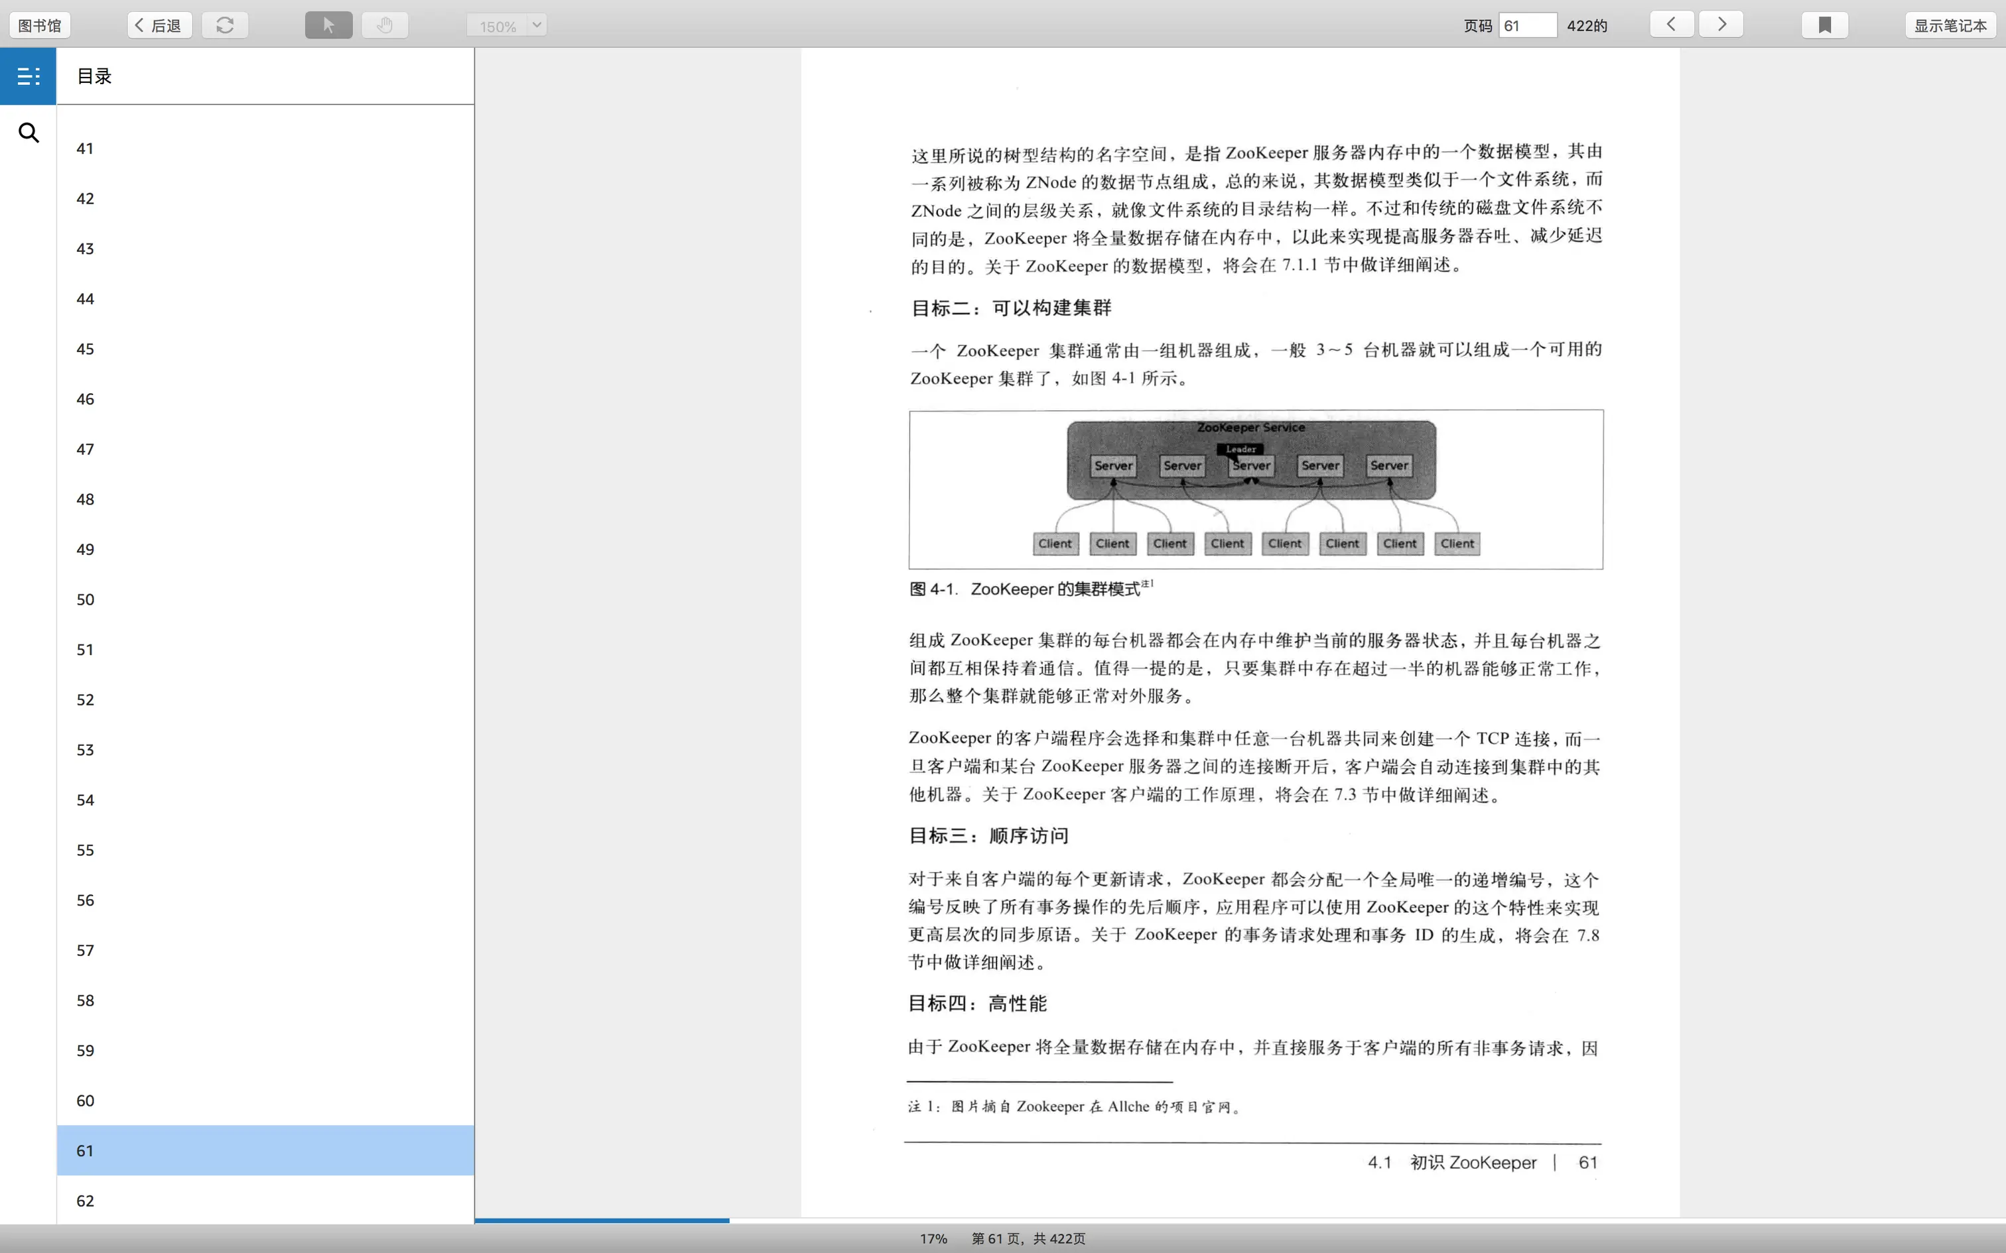This screenshot has width=2006, height=1253.
Task: Go to previous page arrow
Action: click(1671, 24)
